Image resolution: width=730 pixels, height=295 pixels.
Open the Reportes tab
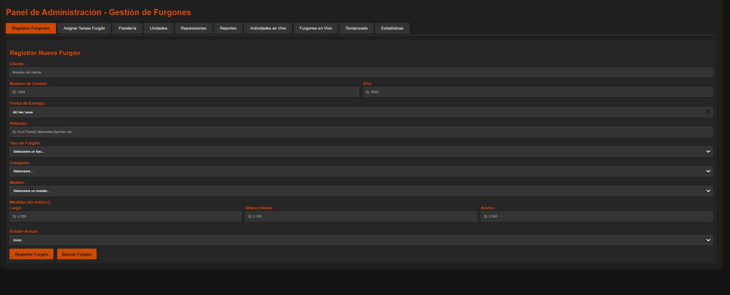pyautogui.click(x=228, y=28)
